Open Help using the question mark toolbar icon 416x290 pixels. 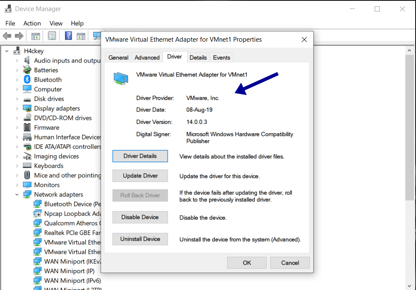point(68,36)
